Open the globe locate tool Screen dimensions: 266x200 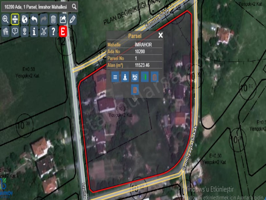pyautogui.click(x=24, y=20)
